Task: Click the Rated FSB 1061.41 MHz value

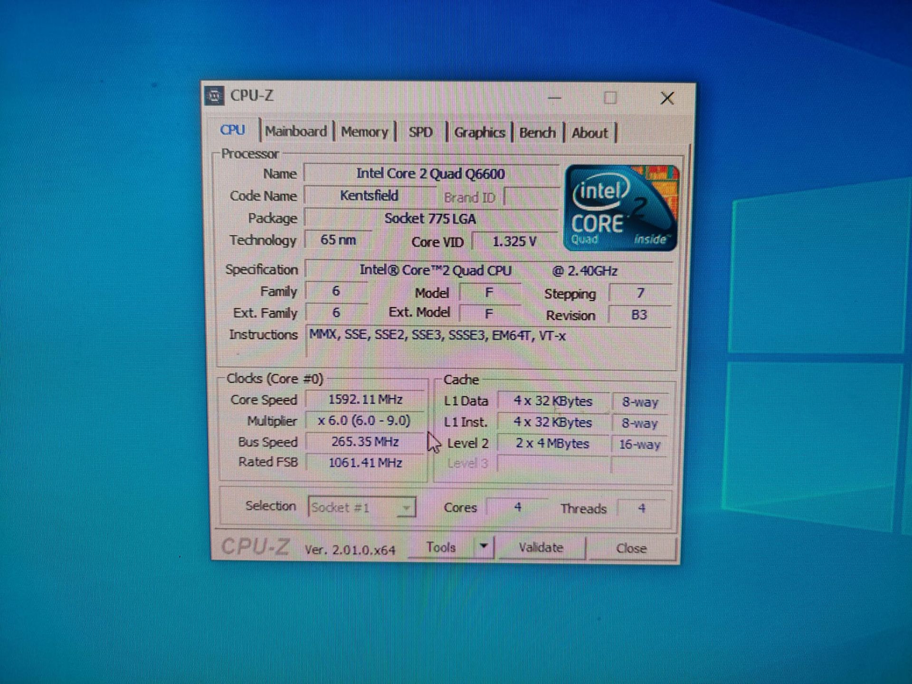Action: 365,462
